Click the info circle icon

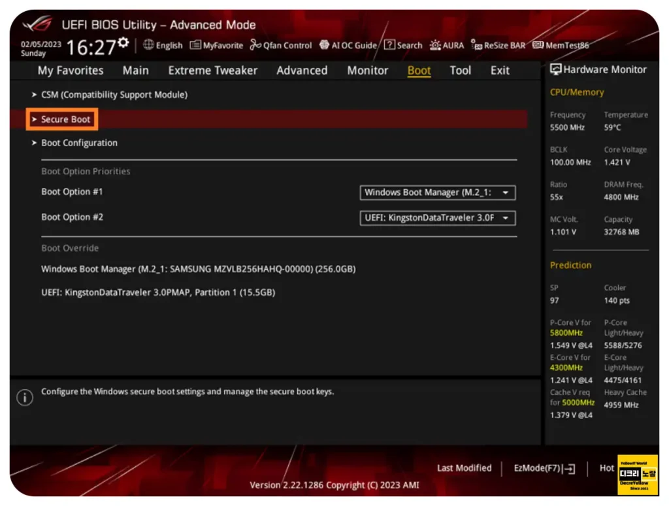point(25,398)
